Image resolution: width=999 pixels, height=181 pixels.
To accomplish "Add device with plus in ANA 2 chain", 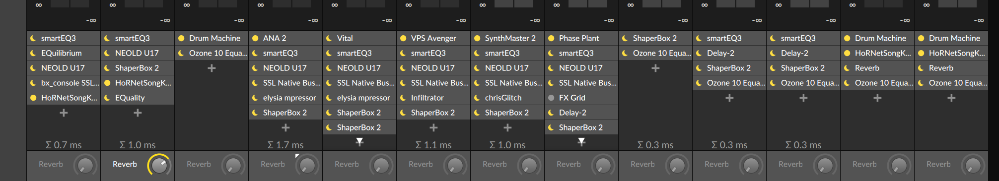I will pyautogui.click(x=285, y=128).
